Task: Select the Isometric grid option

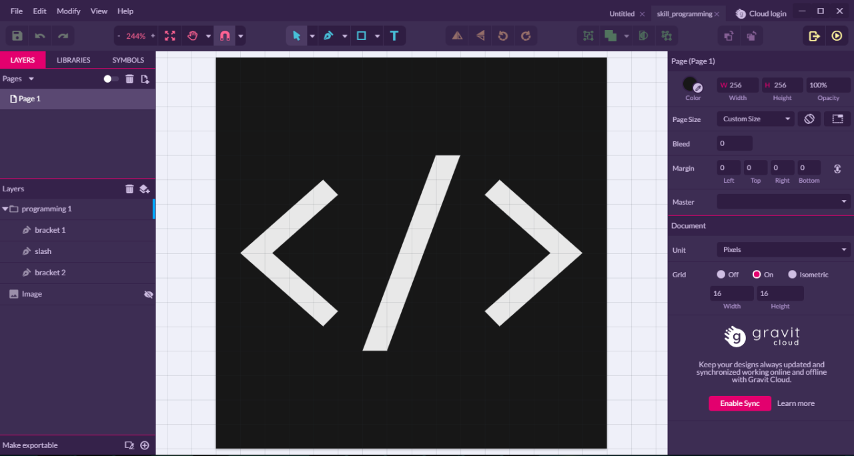Action: pos(793,274)
